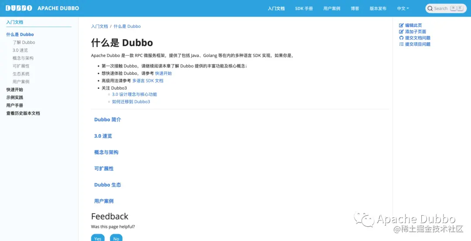The width and height of the screenshot is (471, 241).
Task: Click 'Was this page helpful?' text
Action: click(x=113, y=227)
